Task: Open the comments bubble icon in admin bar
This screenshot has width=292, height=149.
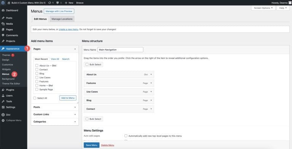Action: [57, 3]
